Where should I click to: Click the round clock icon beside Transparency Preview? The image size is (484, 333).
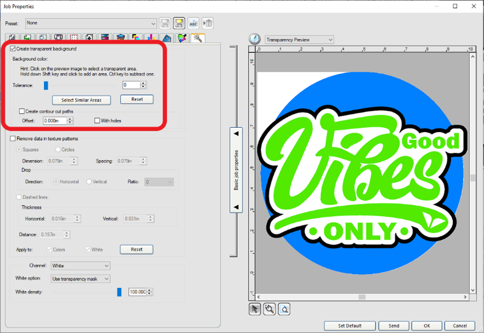coord(255,40)
